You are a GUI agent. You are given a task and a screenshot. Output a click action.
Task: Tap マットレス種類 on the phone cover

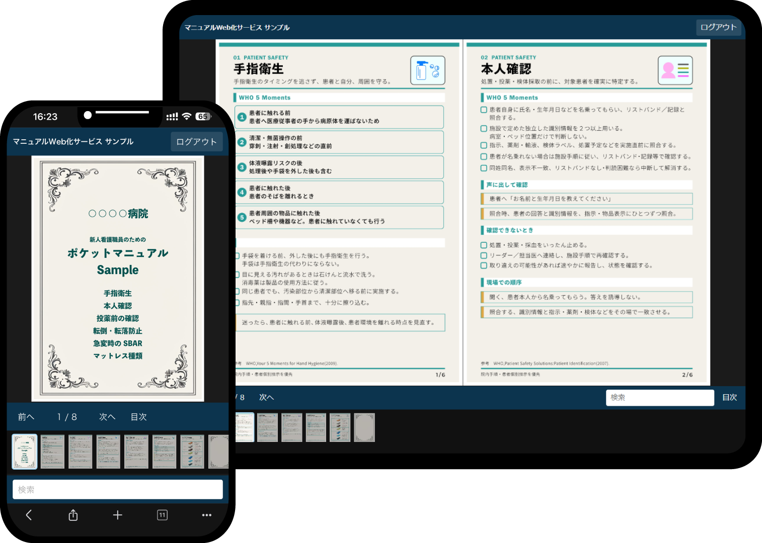118,356
